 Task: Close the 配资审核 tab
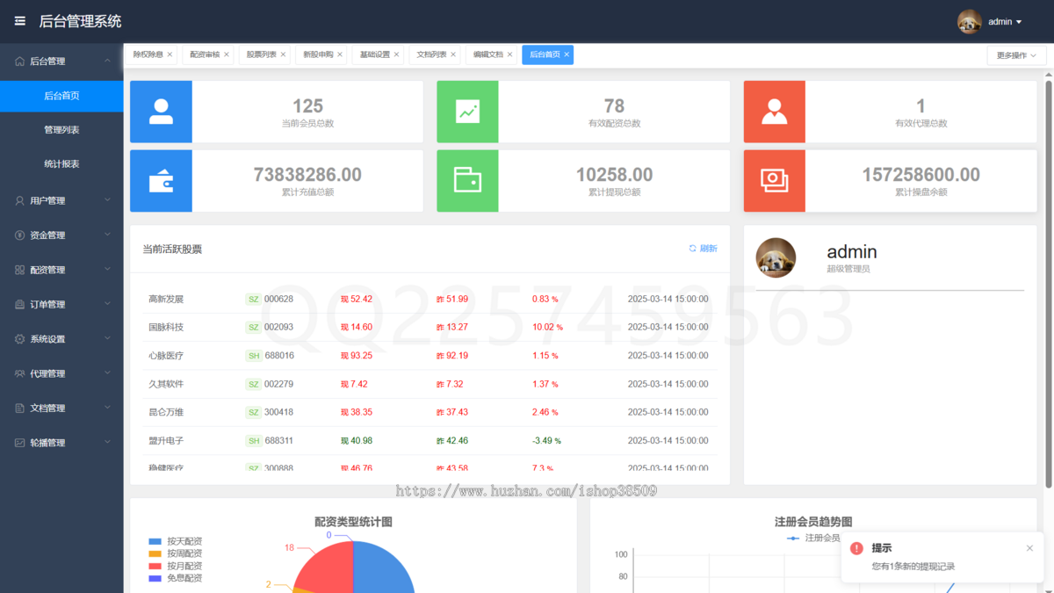point(227,54)
